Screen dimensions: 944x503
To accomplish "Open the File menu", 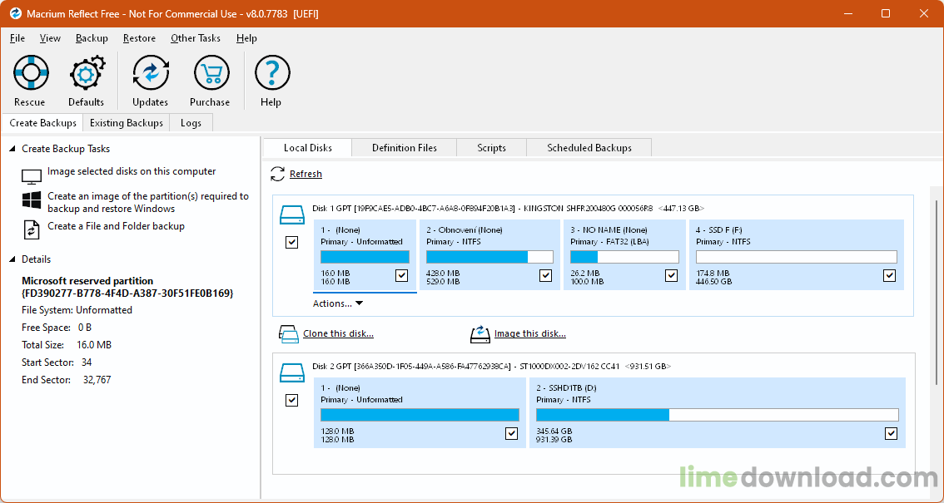I will (x=17, y=38).
